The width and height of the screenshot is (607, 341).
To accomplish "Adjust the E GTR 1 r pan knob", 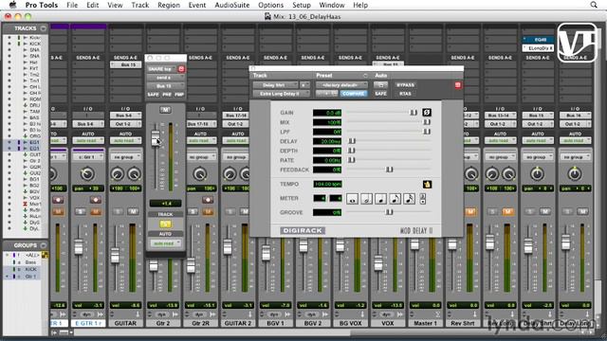I will coord(88,174).
